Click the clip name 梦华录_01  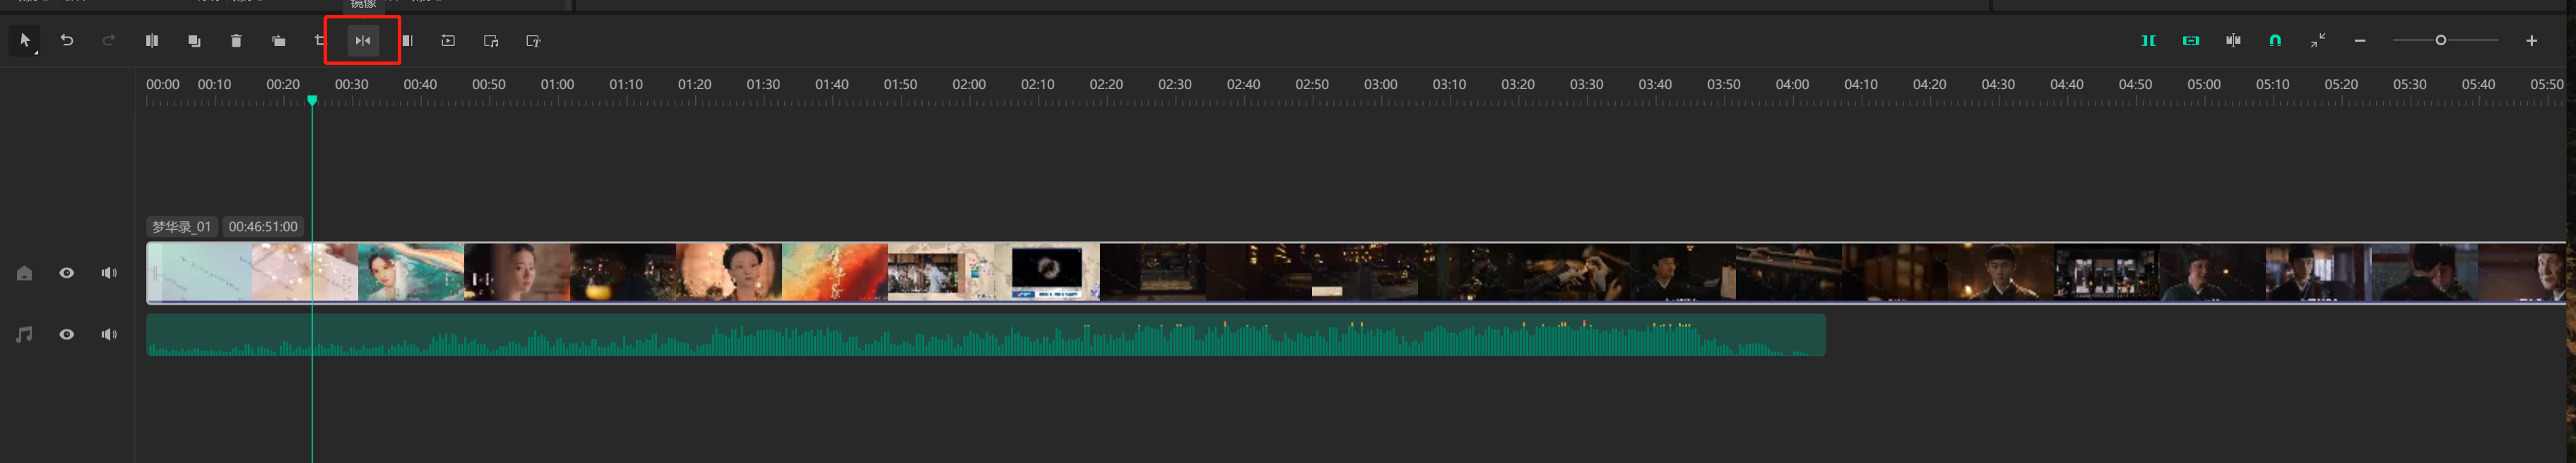click(x=182, y=227)
